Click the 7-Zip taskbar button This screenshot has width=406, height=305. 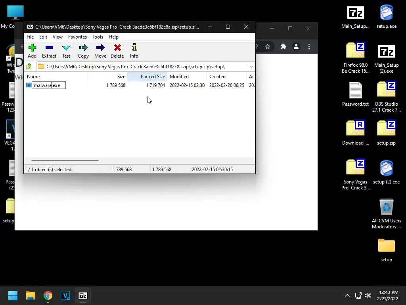point(83,295)
